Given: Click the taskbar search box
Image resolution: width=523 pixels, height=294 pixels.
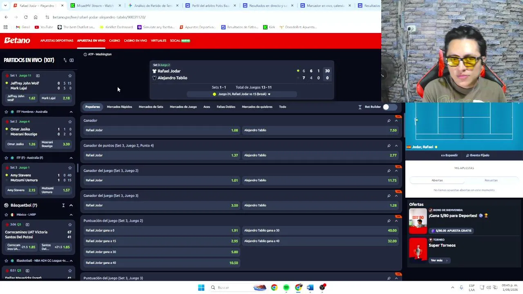Looking at the screenshot, I should pyautogui.click(x=238, y=287).
